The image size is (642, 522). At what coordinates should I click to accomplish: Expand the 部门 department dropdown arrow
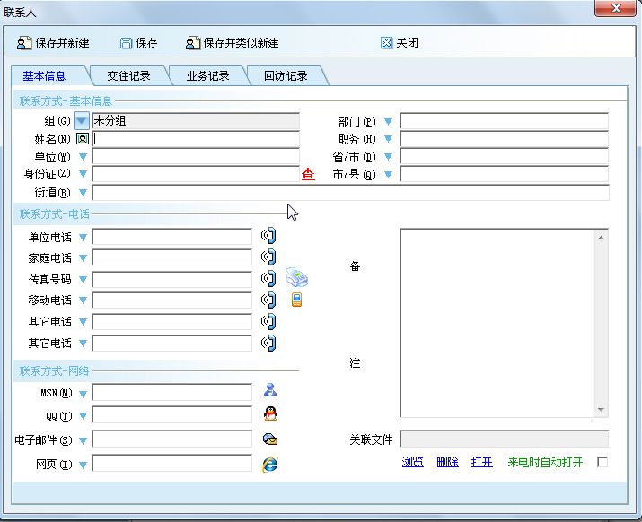[x=389, y=121]
